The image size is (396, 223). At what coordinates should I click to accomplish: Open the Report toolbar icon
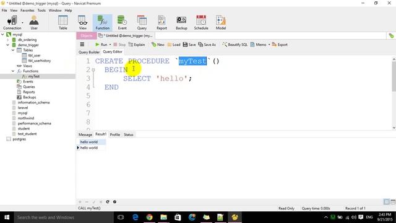[161, 22]
